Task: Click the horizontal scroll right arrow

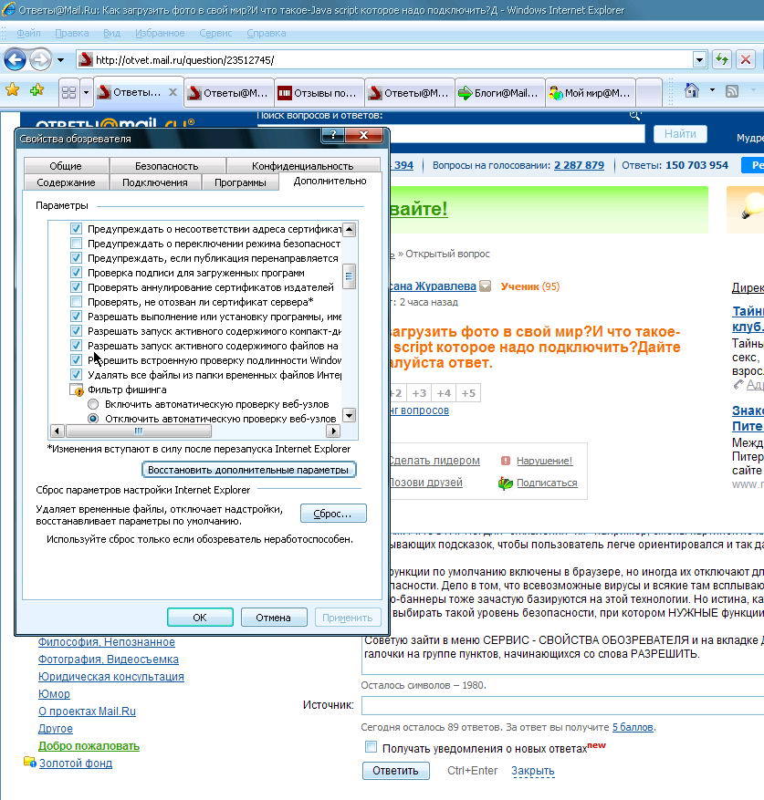Action: click(333, 431)
